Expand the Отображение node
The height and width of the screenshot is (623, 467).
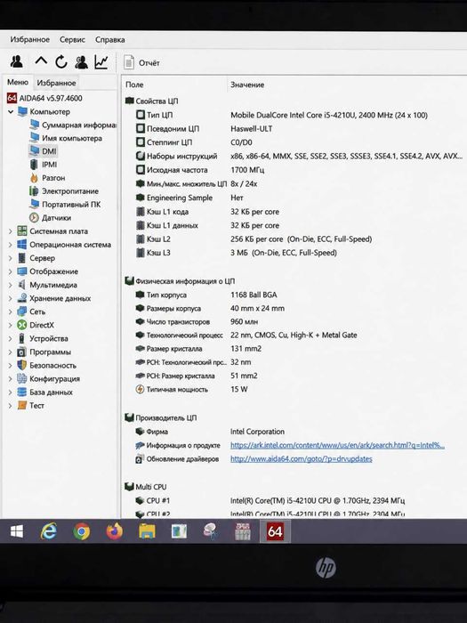(x=11, y=271)
